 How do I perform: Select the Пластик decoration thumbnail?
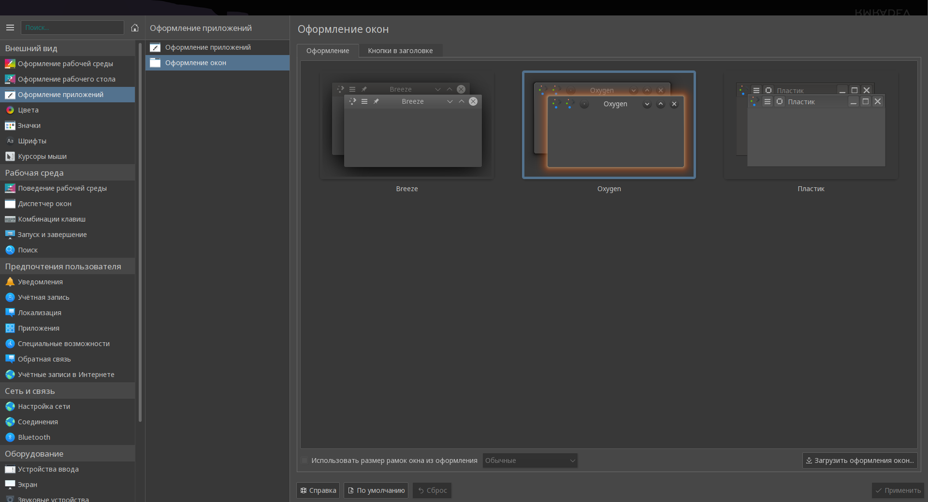click(x=811, y=125)
